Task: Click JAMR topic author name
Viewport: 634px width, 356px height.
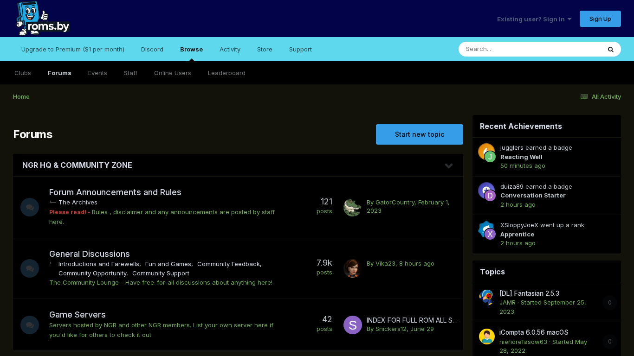Action: 507,302
